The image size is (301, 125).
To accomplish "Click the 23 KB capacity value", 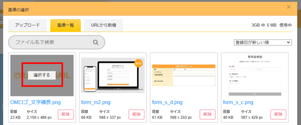I will pos(15,117).
